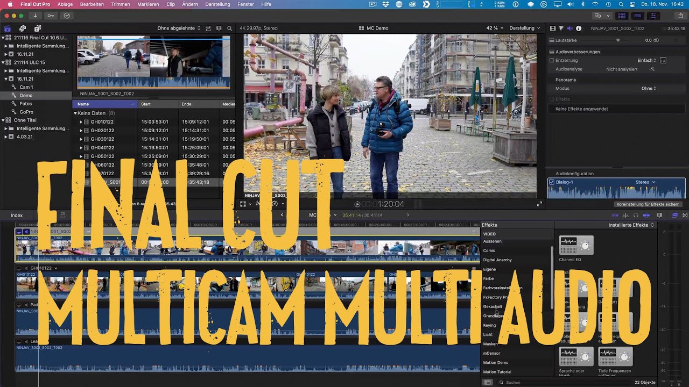Play the viewer with the play button

pos(357,204)
